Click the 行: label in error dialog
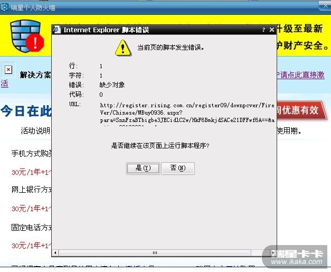 [73, 66]
